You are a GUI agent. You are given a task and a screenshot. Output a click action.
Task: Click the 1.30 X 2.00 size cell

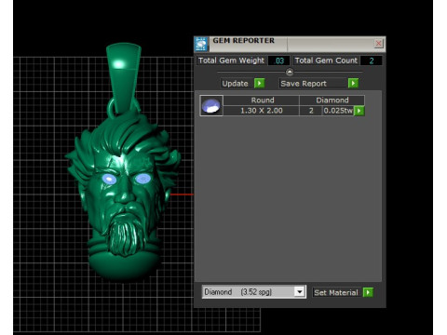point(262,111)
